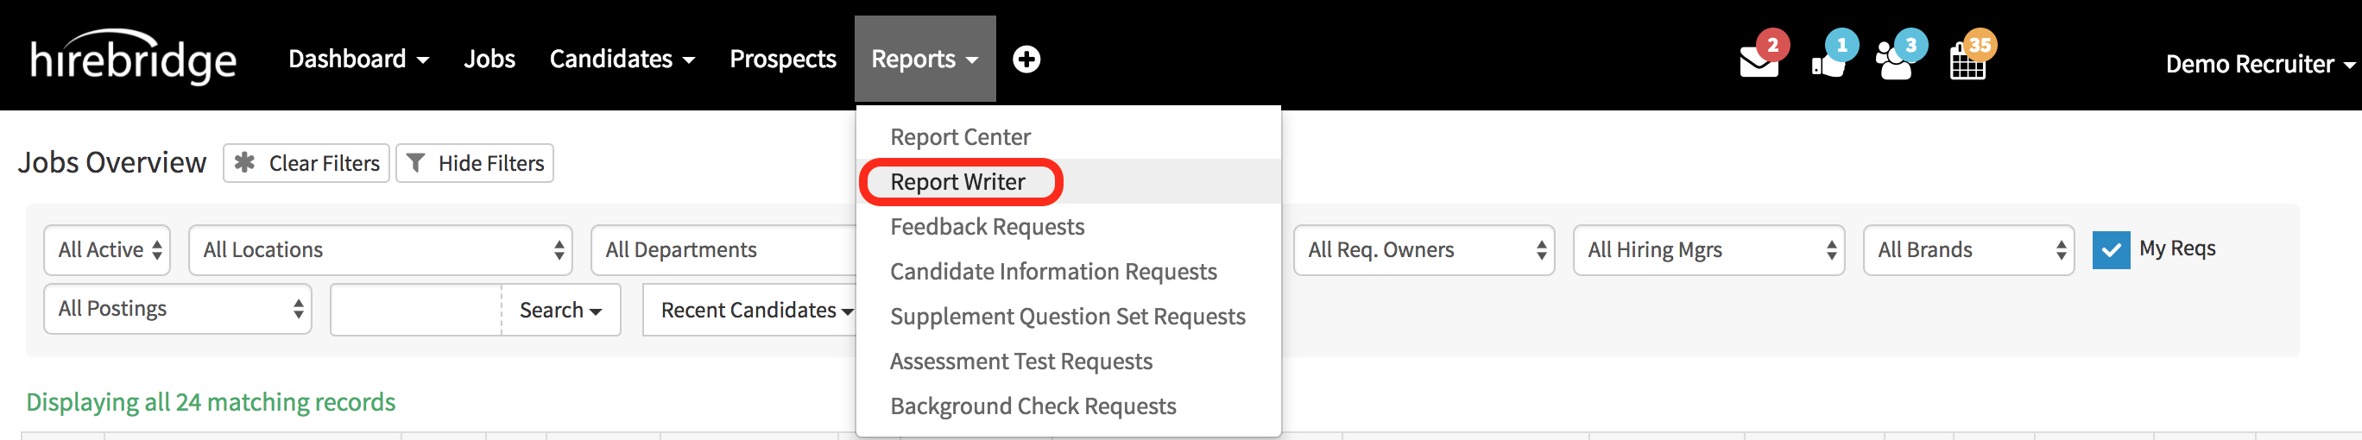Open the All Brands dropdown
Screen dimensions: 2362x440
(x=1967, y=249)
